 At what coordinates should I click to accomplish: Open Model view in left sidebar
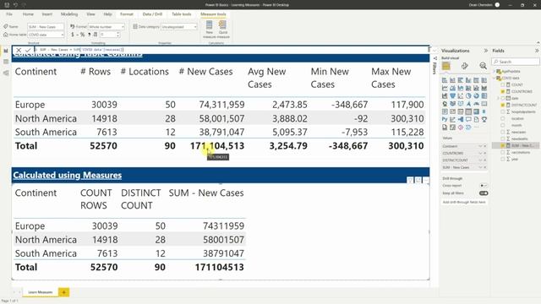coord(6,73)
